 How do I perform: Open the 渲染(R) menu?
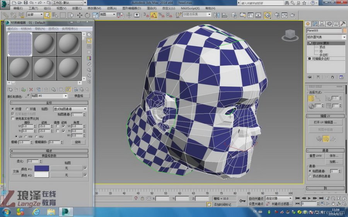pyautogui.click(x=152, y=8)
